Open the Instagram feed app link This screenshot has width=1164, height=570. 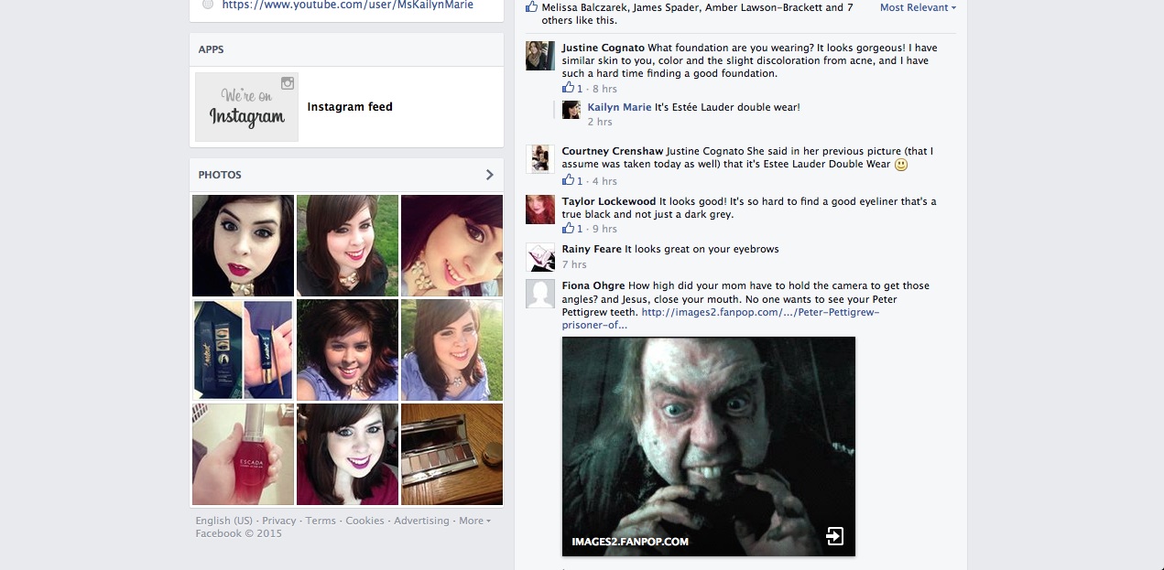tap(350, 107)
